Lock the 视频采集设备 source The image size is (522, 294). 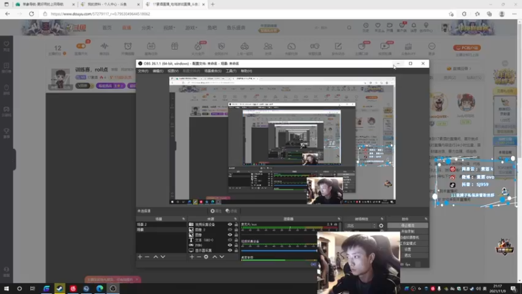(x=236, y=225)
